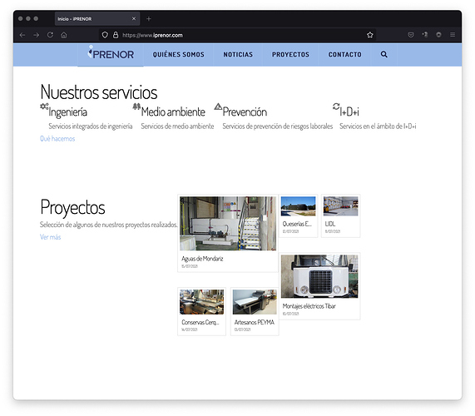Open the Montajes eléctricos Tibar project image
This screenshot has width=475, height=416.
pyautogui.click(x=319, y=276)
